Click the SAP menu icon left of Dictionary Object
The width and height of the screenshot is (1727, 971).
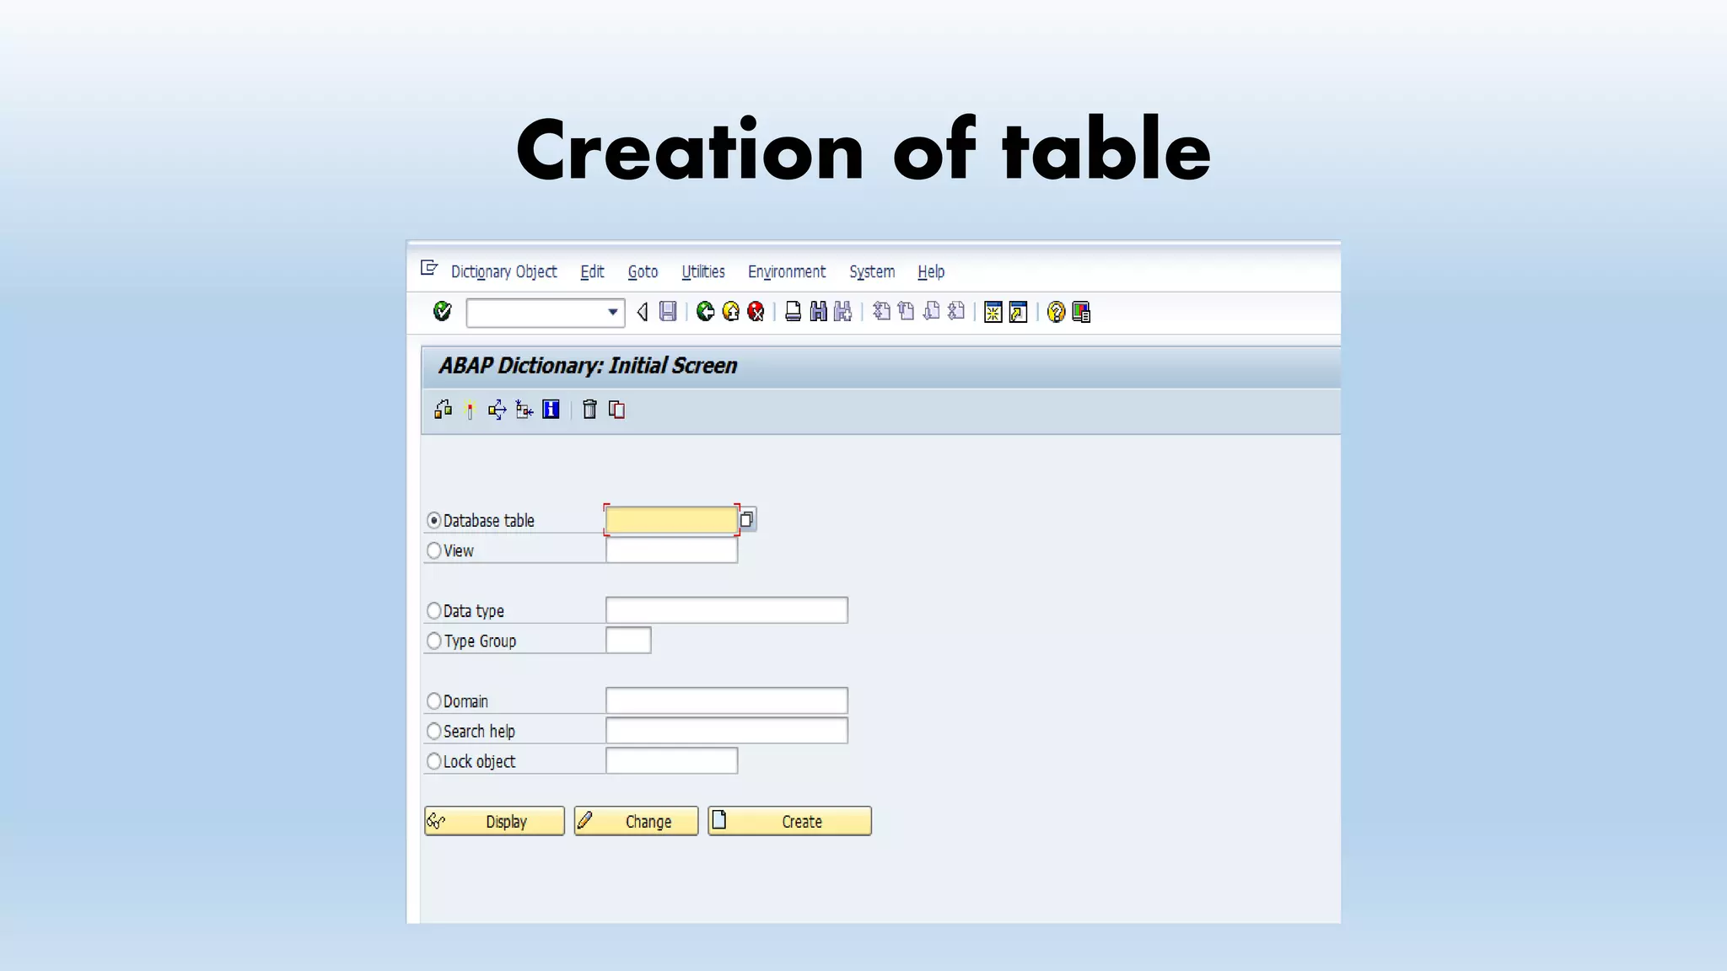[x=429, y=268]
